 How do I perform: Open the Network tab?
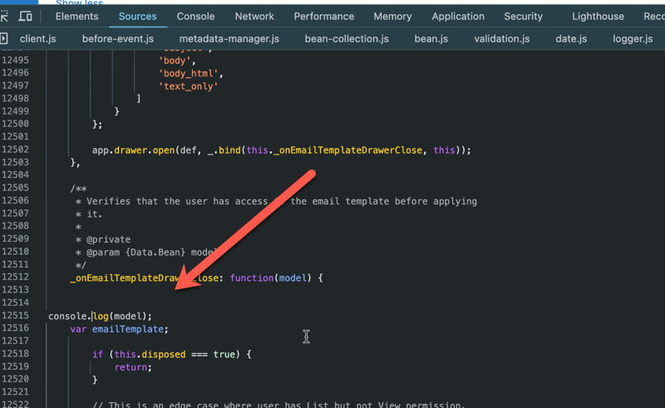[254, 17]
